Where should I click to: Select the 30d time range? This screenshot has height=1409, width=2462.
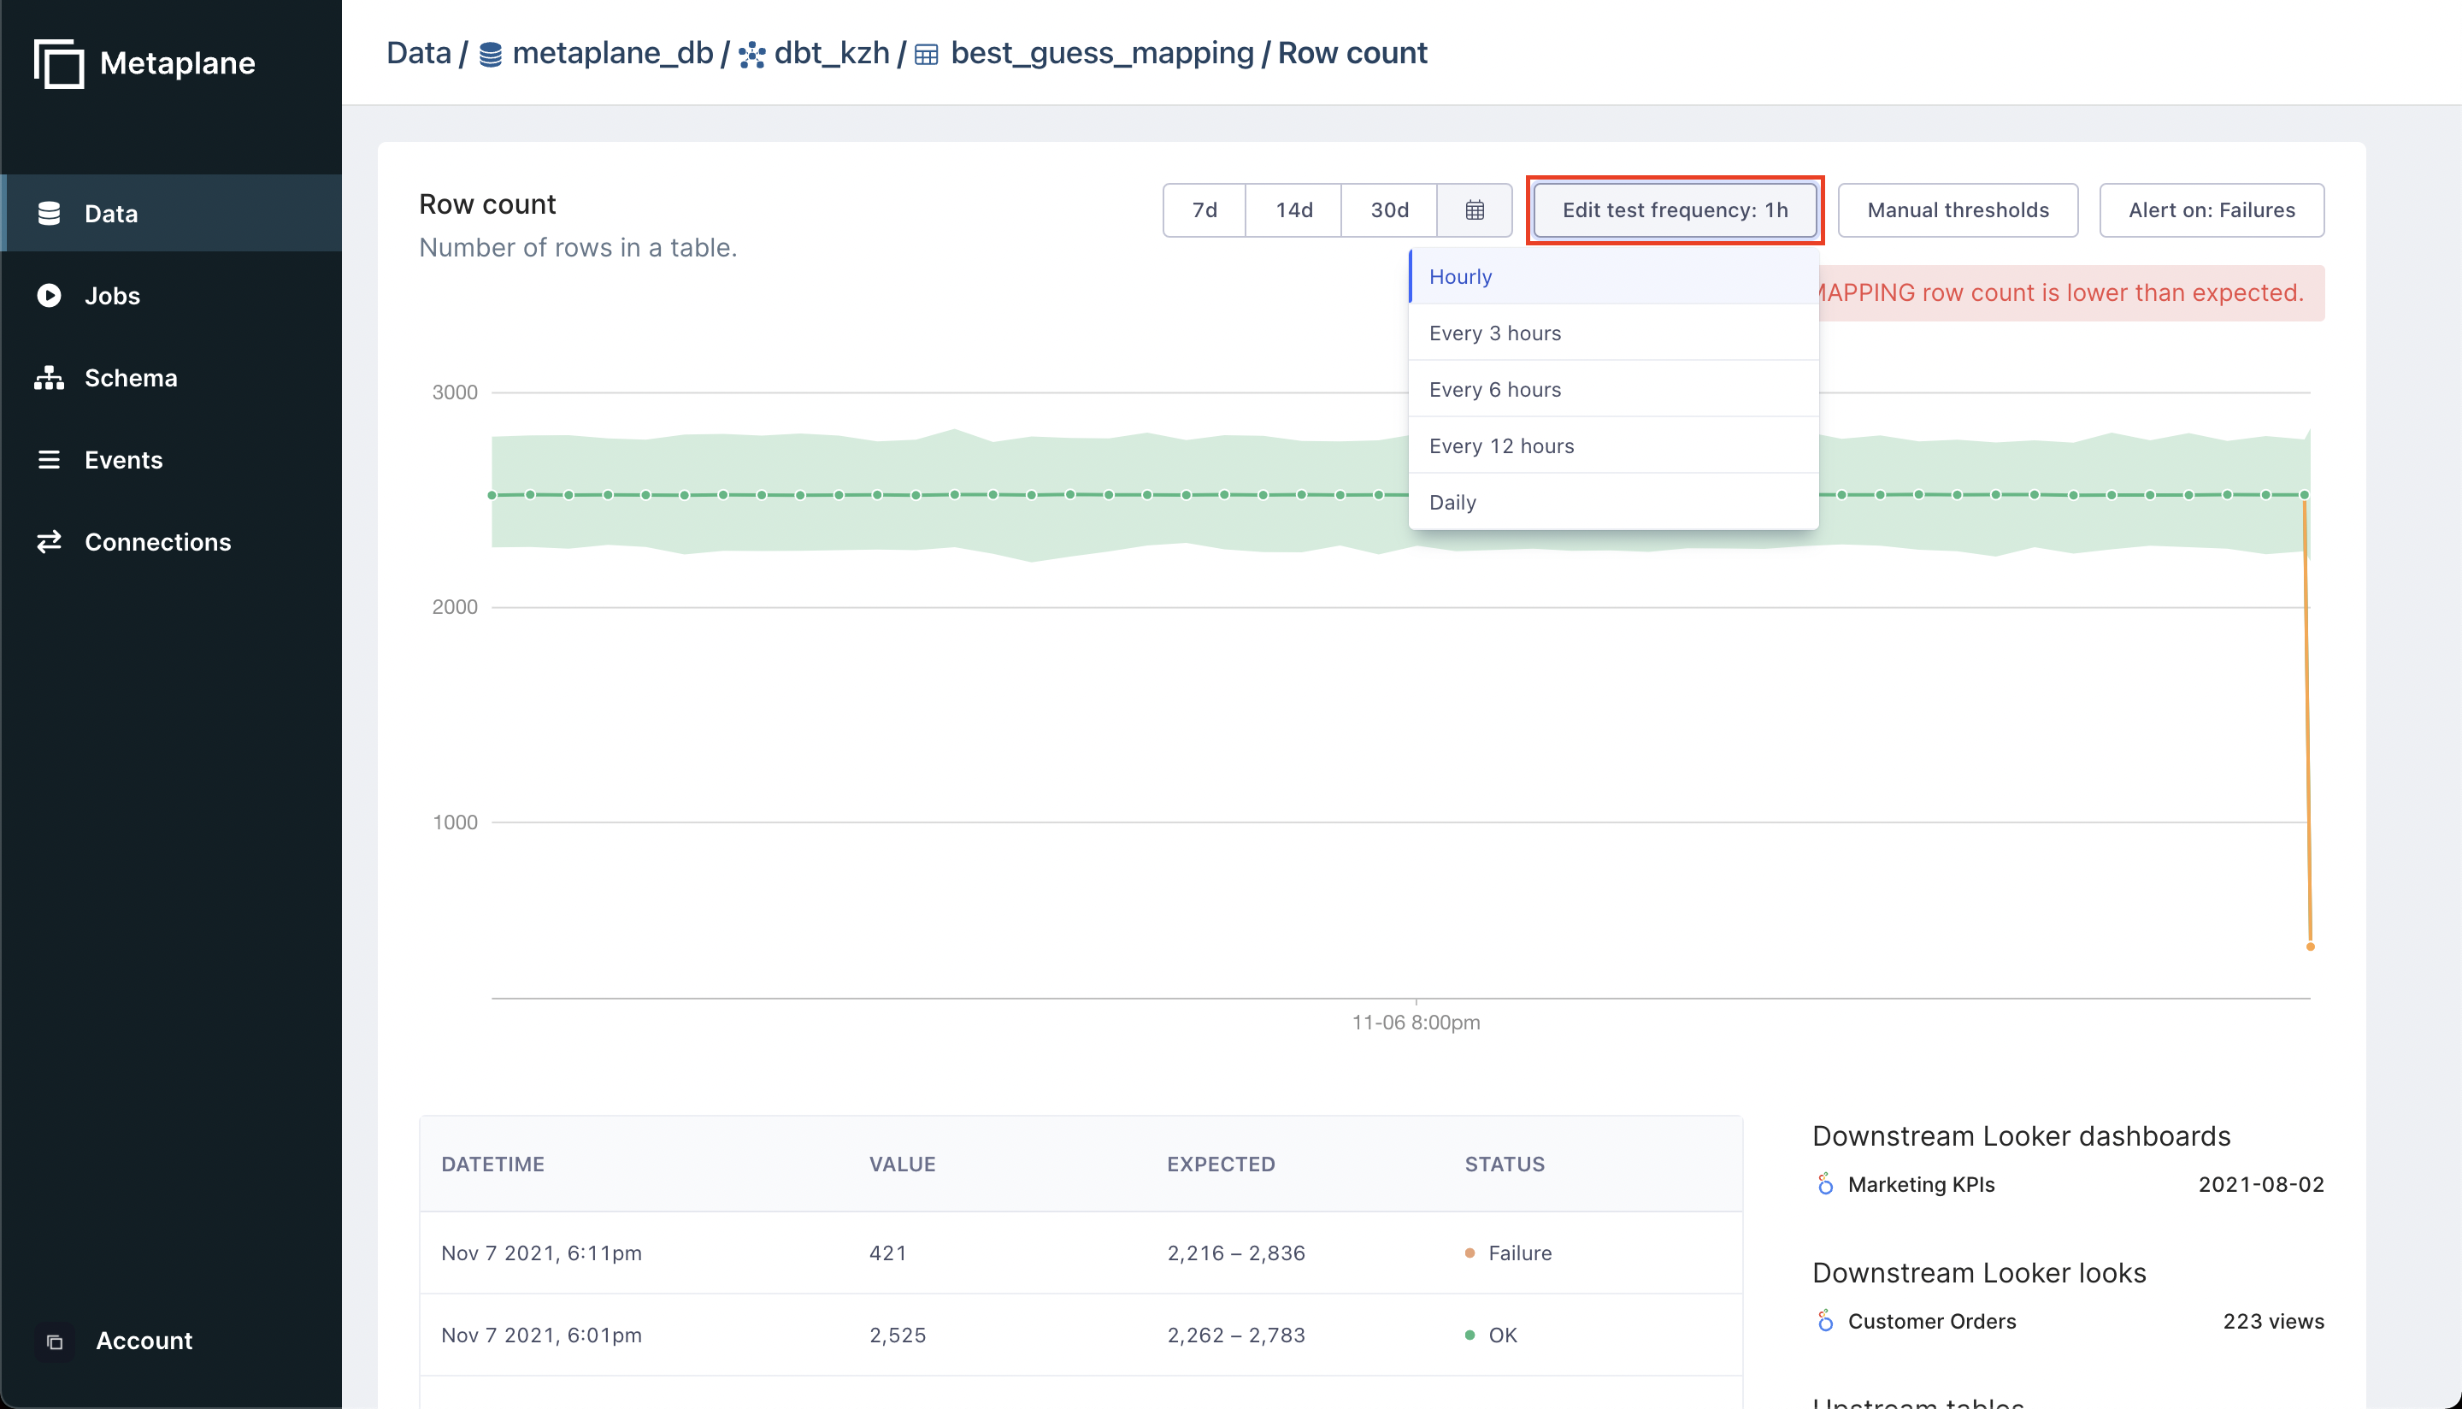coord(1389,210)
